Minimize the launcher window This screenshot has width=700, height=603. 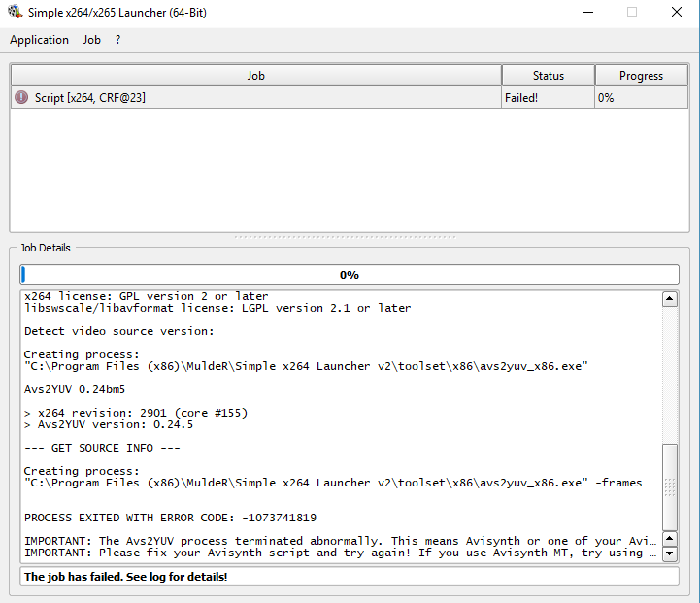(588, 12)
